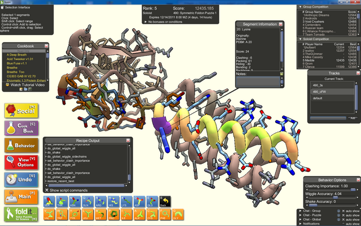Mutate segment to Arginine (ARG)
The height and width of the screenshot is (226, 361).
pyautogui.click(x=100, y=202)
